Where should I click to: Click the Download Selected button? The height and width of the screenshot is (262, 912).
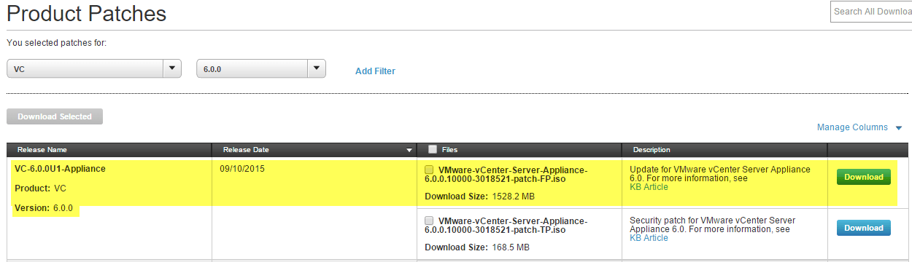pos(55,116)
